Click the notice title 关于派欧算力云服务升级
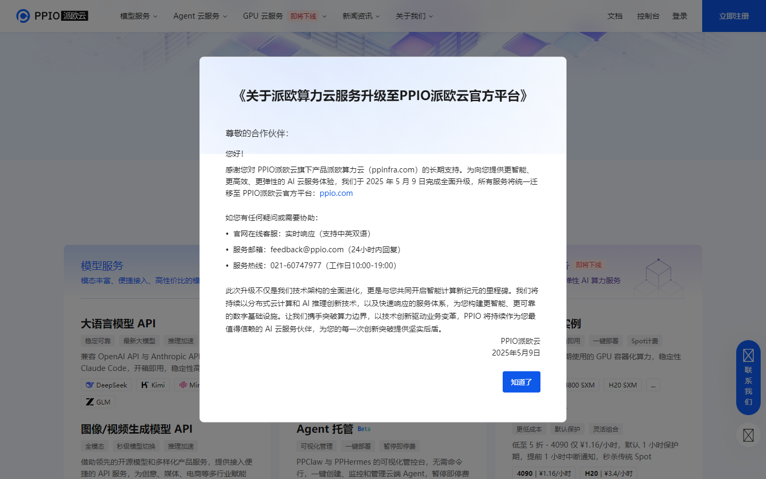Viewport: 766px width, 479px height. (383, 96)
